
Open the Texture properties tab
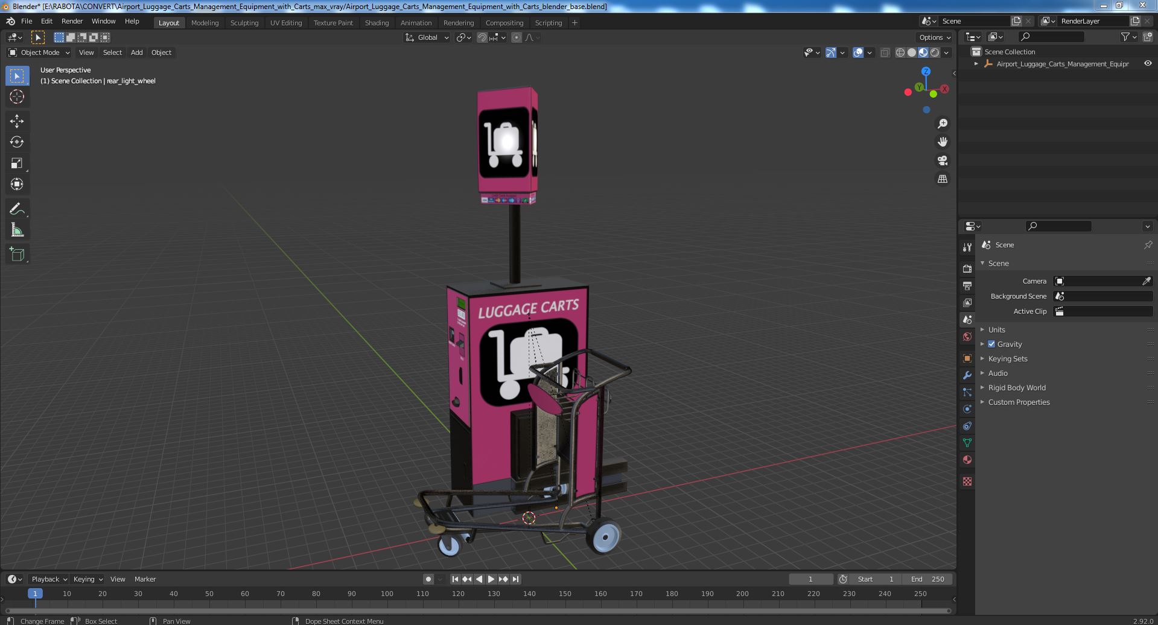click(967, 481)
